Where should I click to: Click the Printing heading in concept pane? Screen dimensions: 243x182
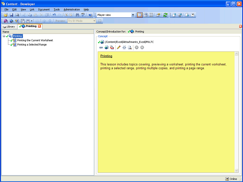[x=106, y=56]
